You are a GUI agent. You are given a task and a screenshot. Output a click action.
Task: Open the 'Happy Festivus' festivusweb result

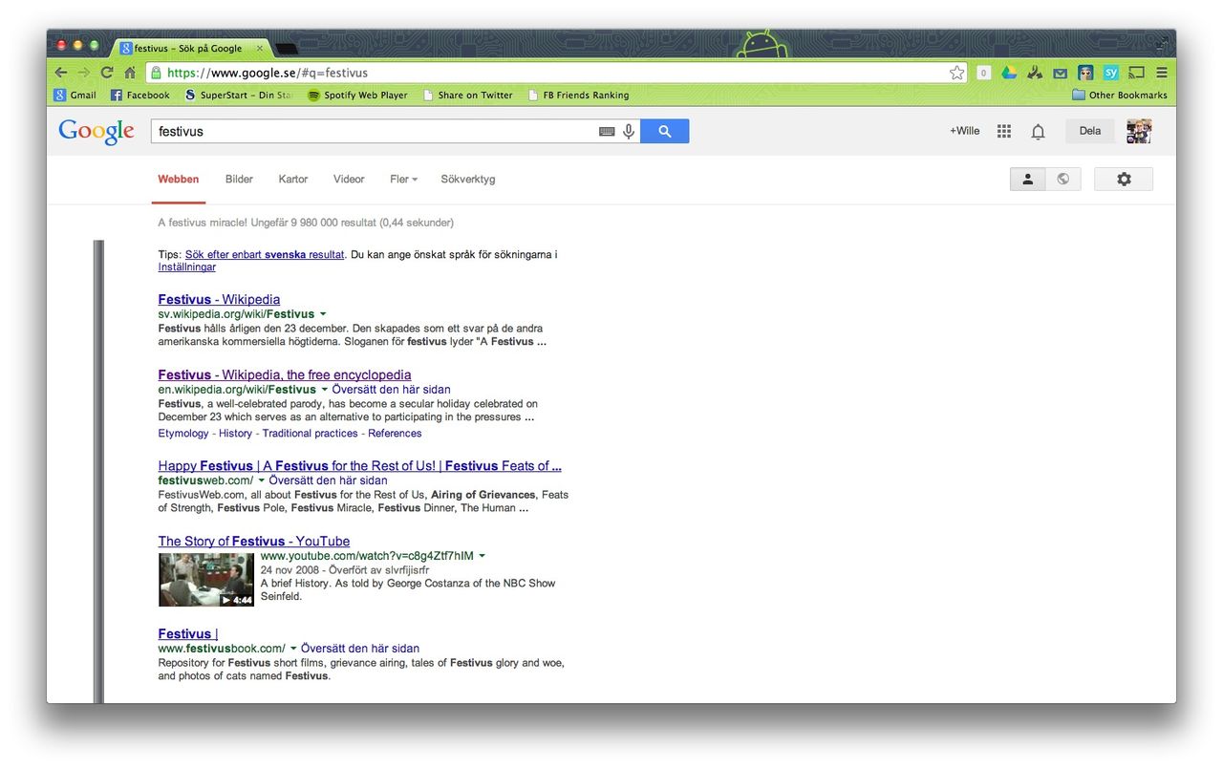360,466
